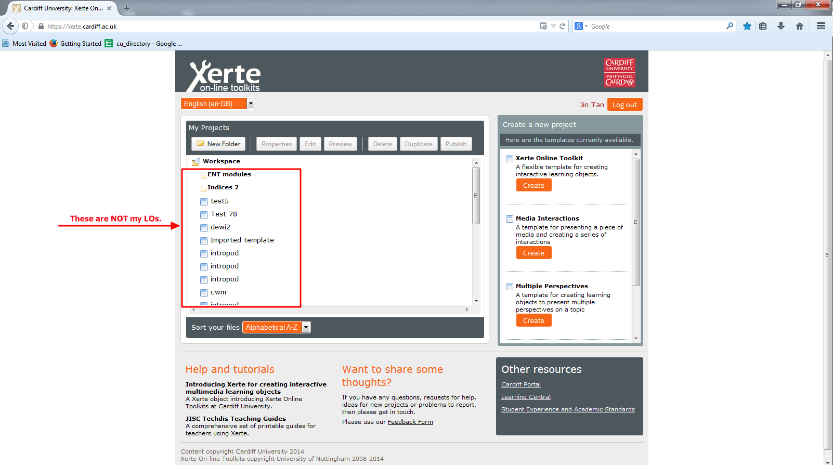Viewport: 833px width, 465px height.
Task: Open JISC Techdis Teaching Guides link
Action: point(236,419)
